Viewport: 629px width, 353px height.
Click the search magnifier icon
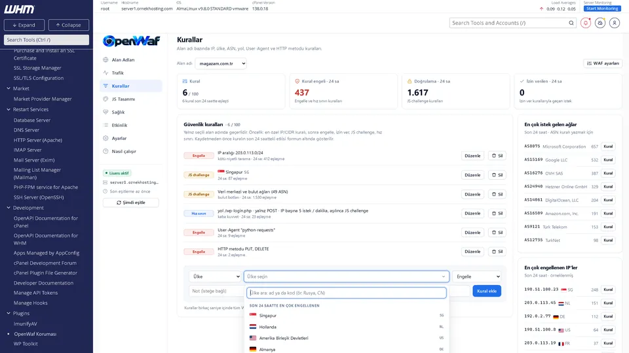click(571, 23)
